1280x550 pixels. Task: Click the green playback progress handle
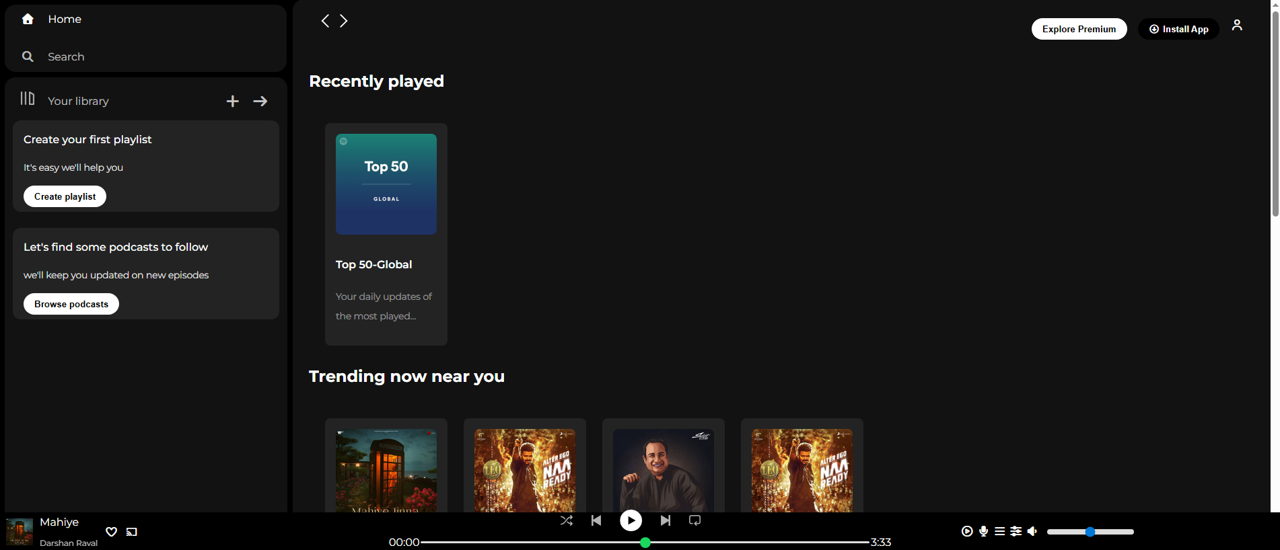pos(645,543)
